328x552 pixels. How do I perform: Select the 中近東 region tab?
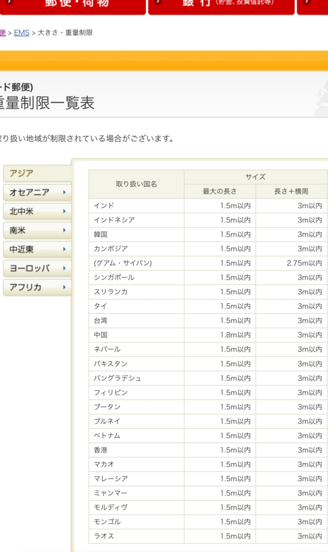(x=38, y=249)
